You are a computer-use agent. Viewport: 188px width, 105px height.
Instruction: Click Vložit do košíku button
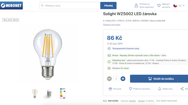pos(159,79)
